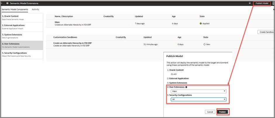The width and height of the screenshot is (275, 118).
Task: Open the Create an Alternate Hierarchy sandbox row
Action: pyautogui.click(x=160, y=45)
